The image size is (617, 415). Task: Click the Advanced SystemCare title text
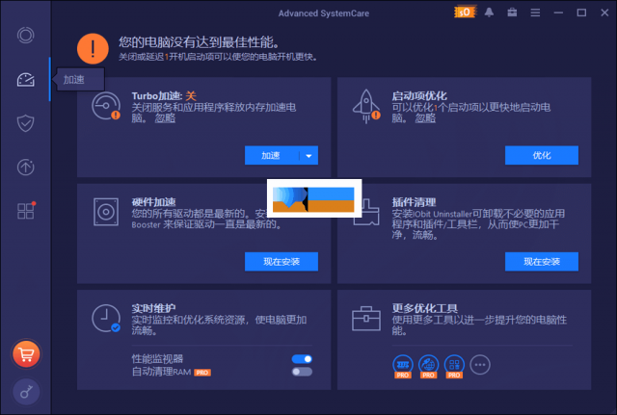click(x=324, y=13)
